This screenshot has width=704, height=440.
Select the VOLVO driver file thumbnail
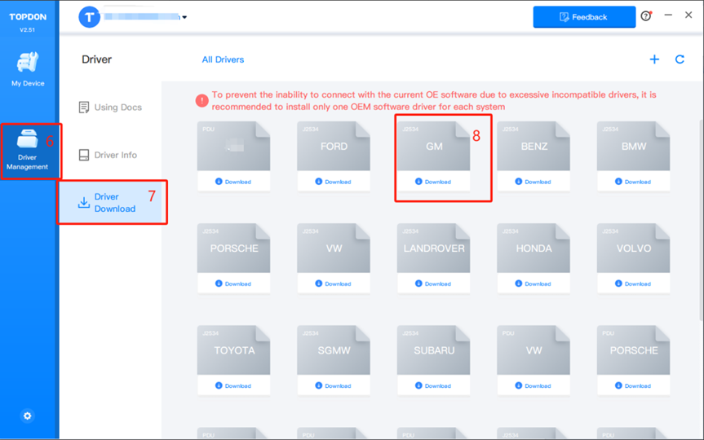coord(633,248)
